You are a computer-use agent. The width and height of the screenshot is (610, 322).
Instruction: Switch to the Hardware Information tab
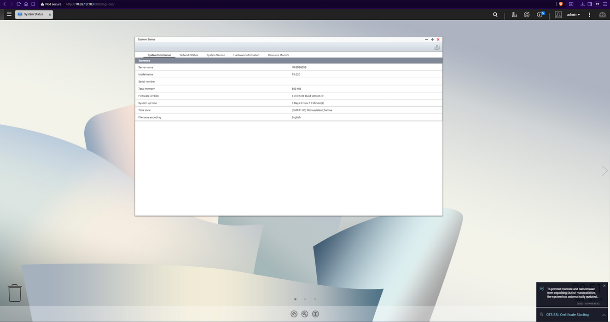[x=246, y=55]
